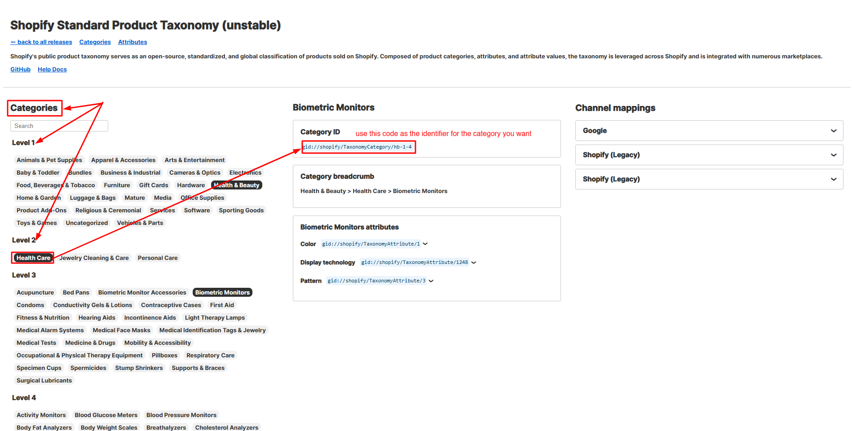Screen dimensions: 852x431
Task: Select Food, Beverages & Tobacco category
Action: click(x=56, y=185)
